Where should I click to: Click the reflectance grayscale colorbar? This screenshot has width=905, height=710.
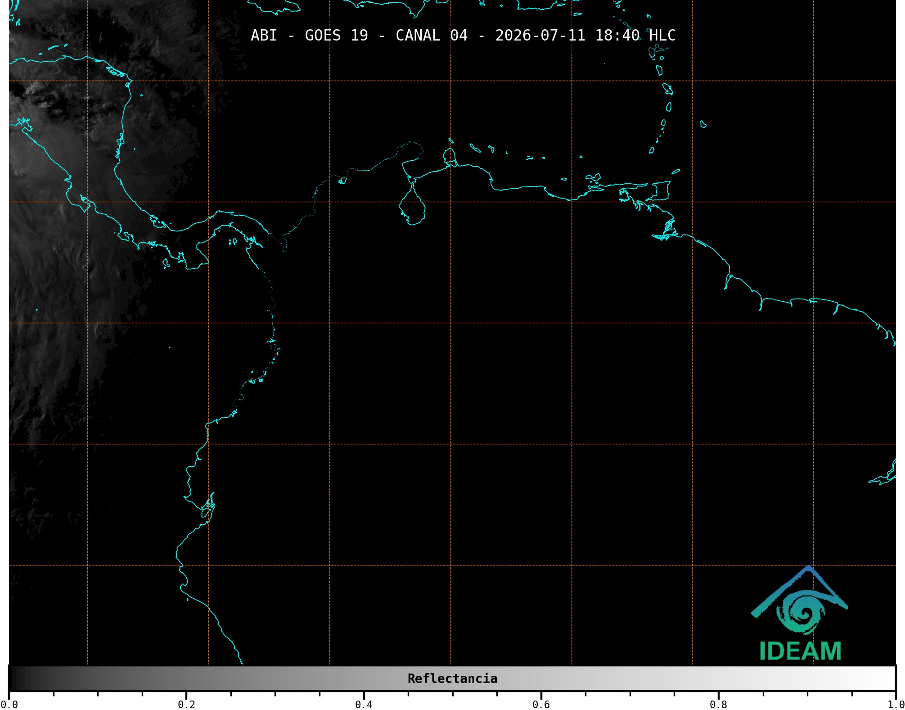(x=452, y=678)
